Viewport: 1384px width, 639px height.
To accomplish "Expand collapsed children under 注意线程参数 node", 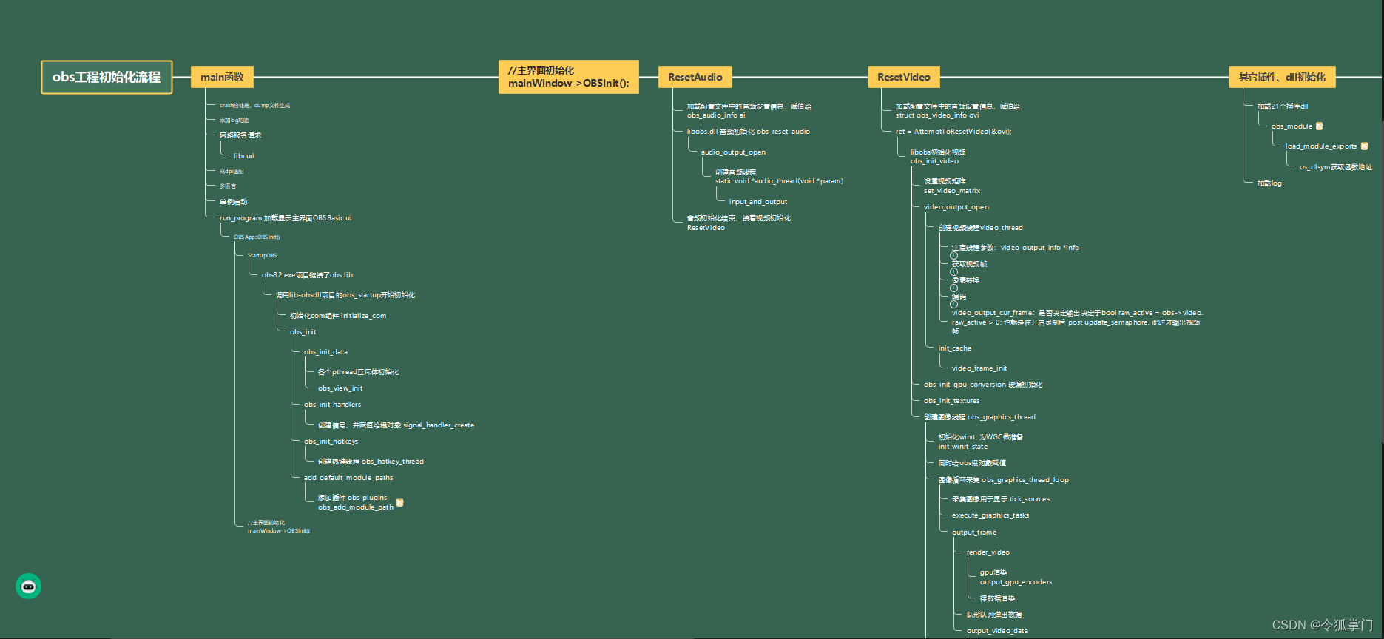I will [953, 255].
